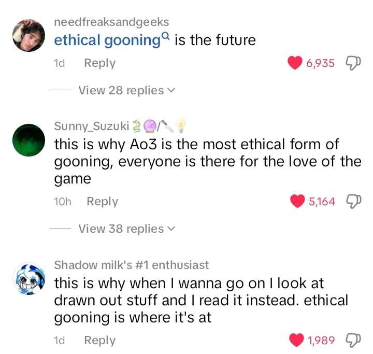The width and height of the screenshot is (373, 354).
Task: Reply to needfreaksandgeeks' comment
Action: click(99, 63)
